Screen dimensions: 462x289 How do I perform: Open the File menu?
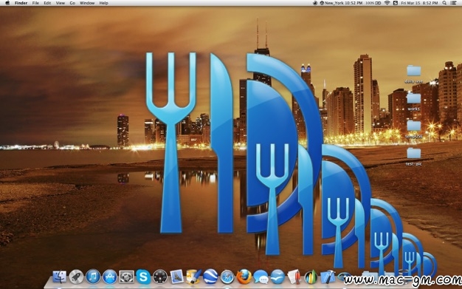point(35,3)
